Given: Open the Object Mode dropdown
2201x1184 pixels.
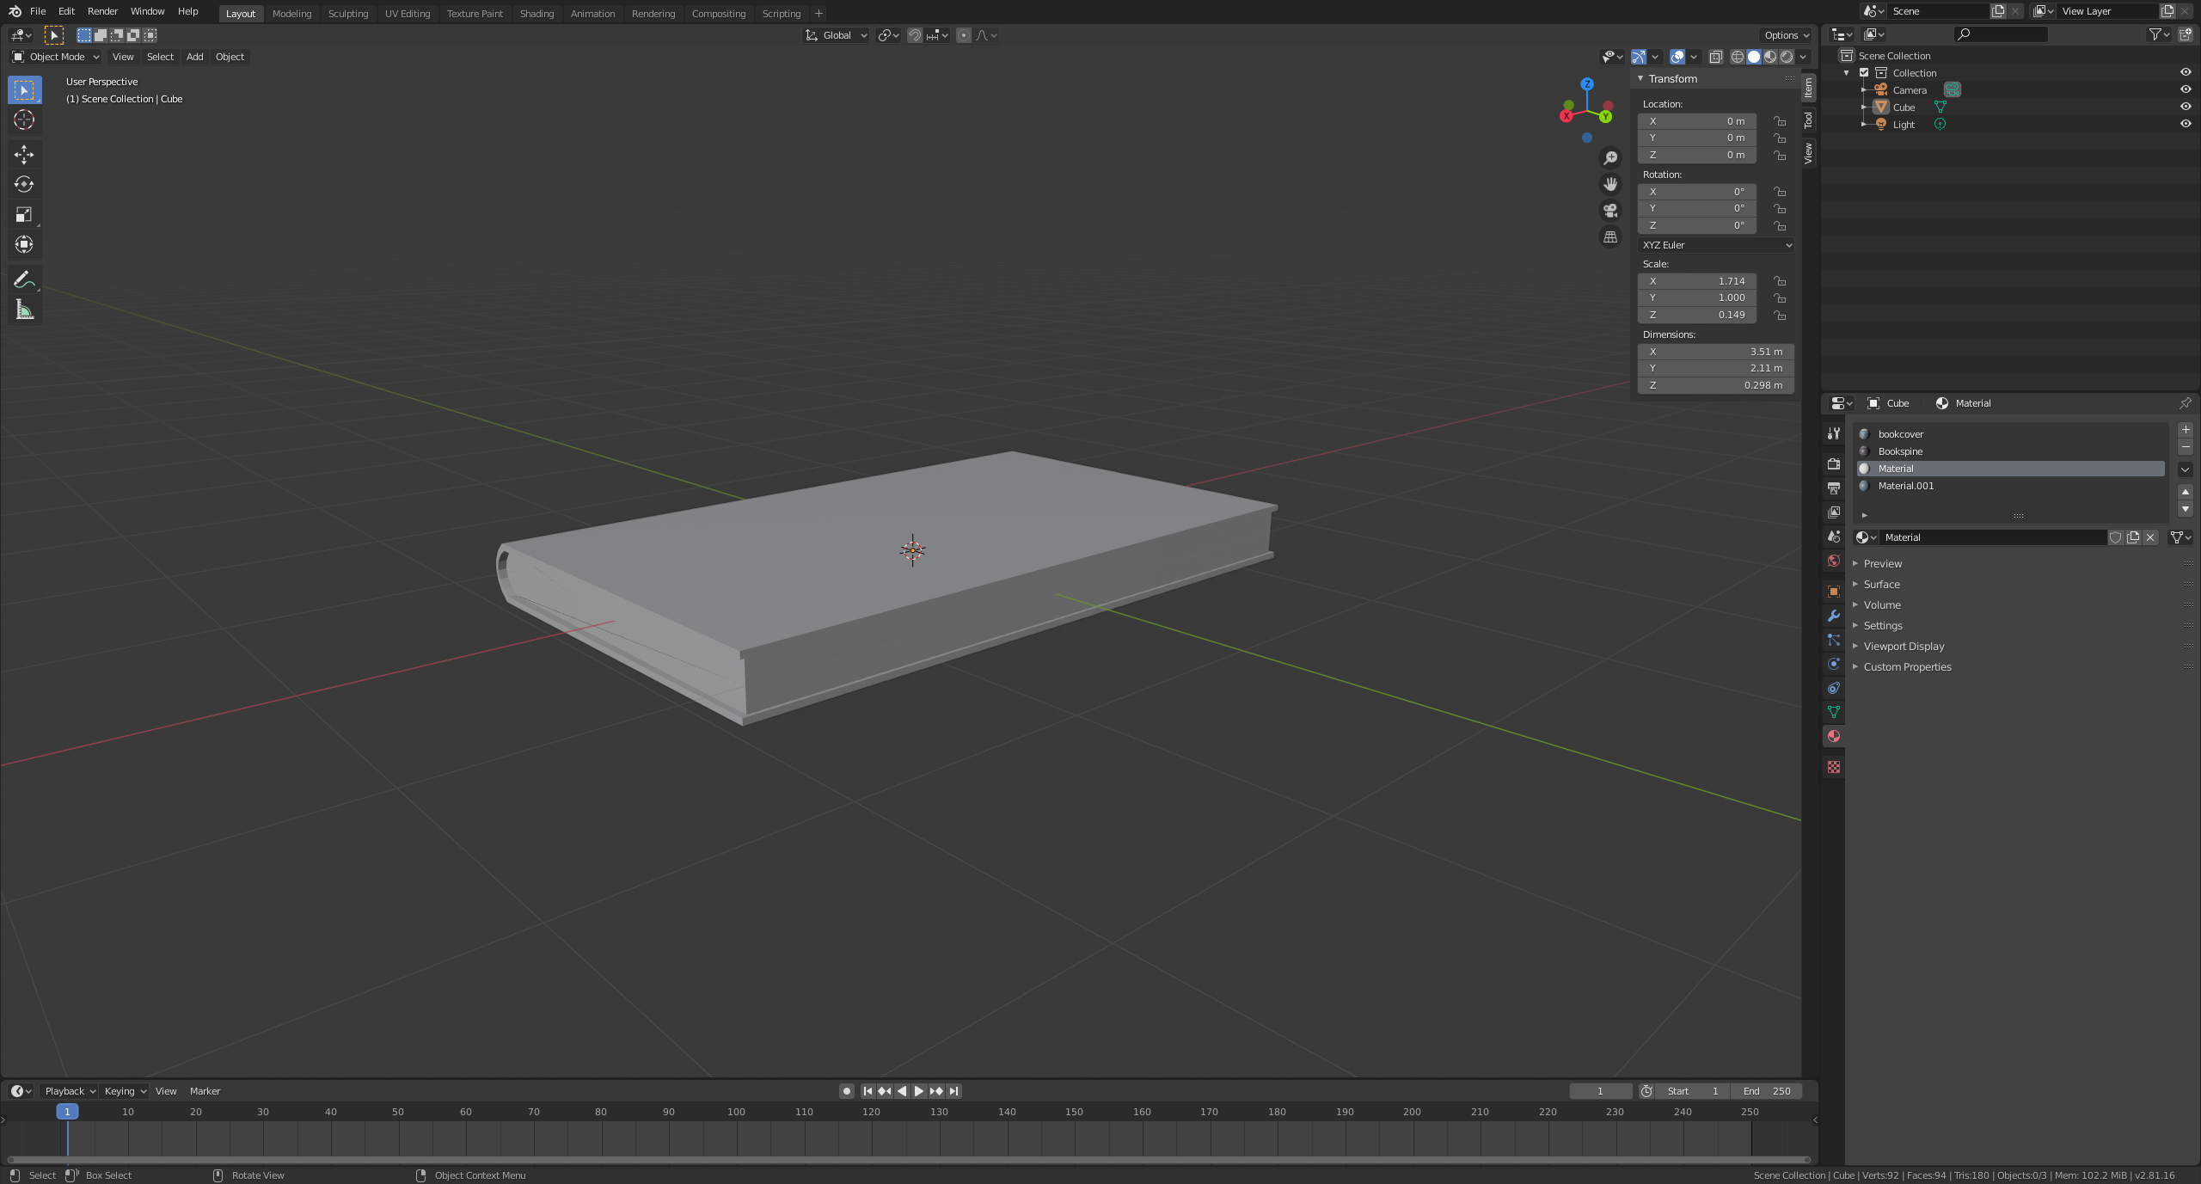Looking at the screenshot, I should (57, 57).
